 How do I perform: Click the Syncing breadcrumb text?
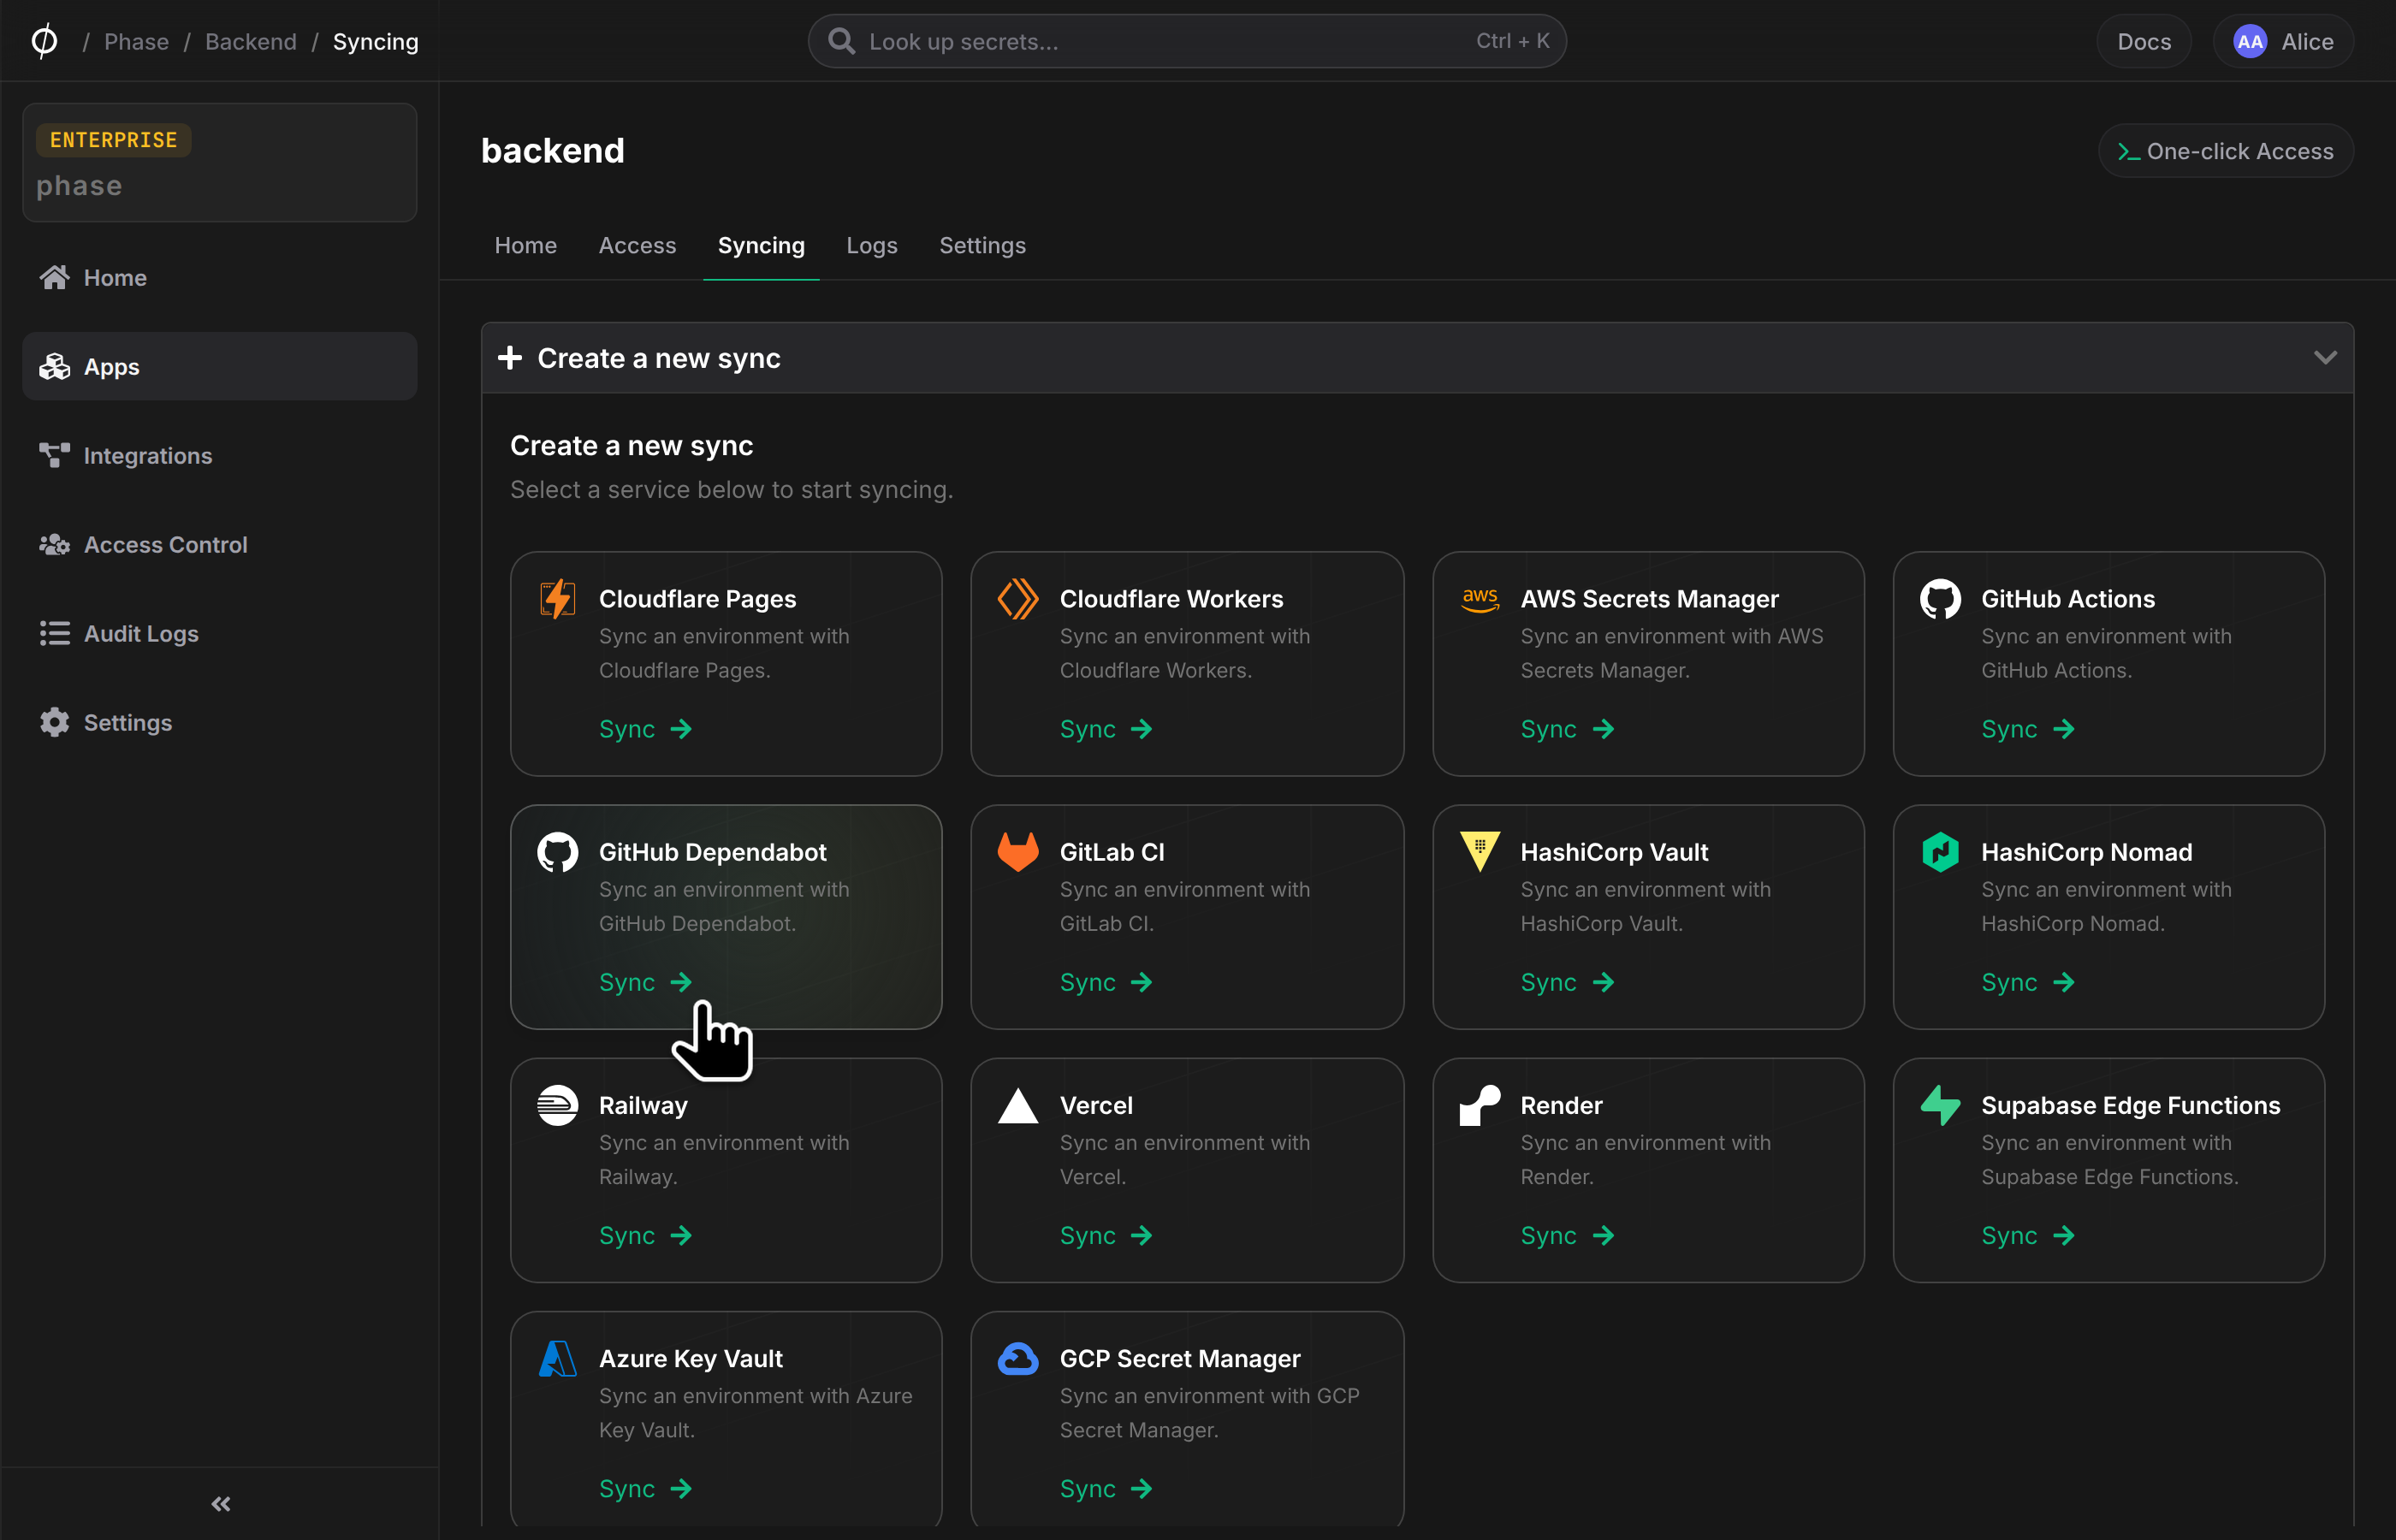[x=375, y=41]
